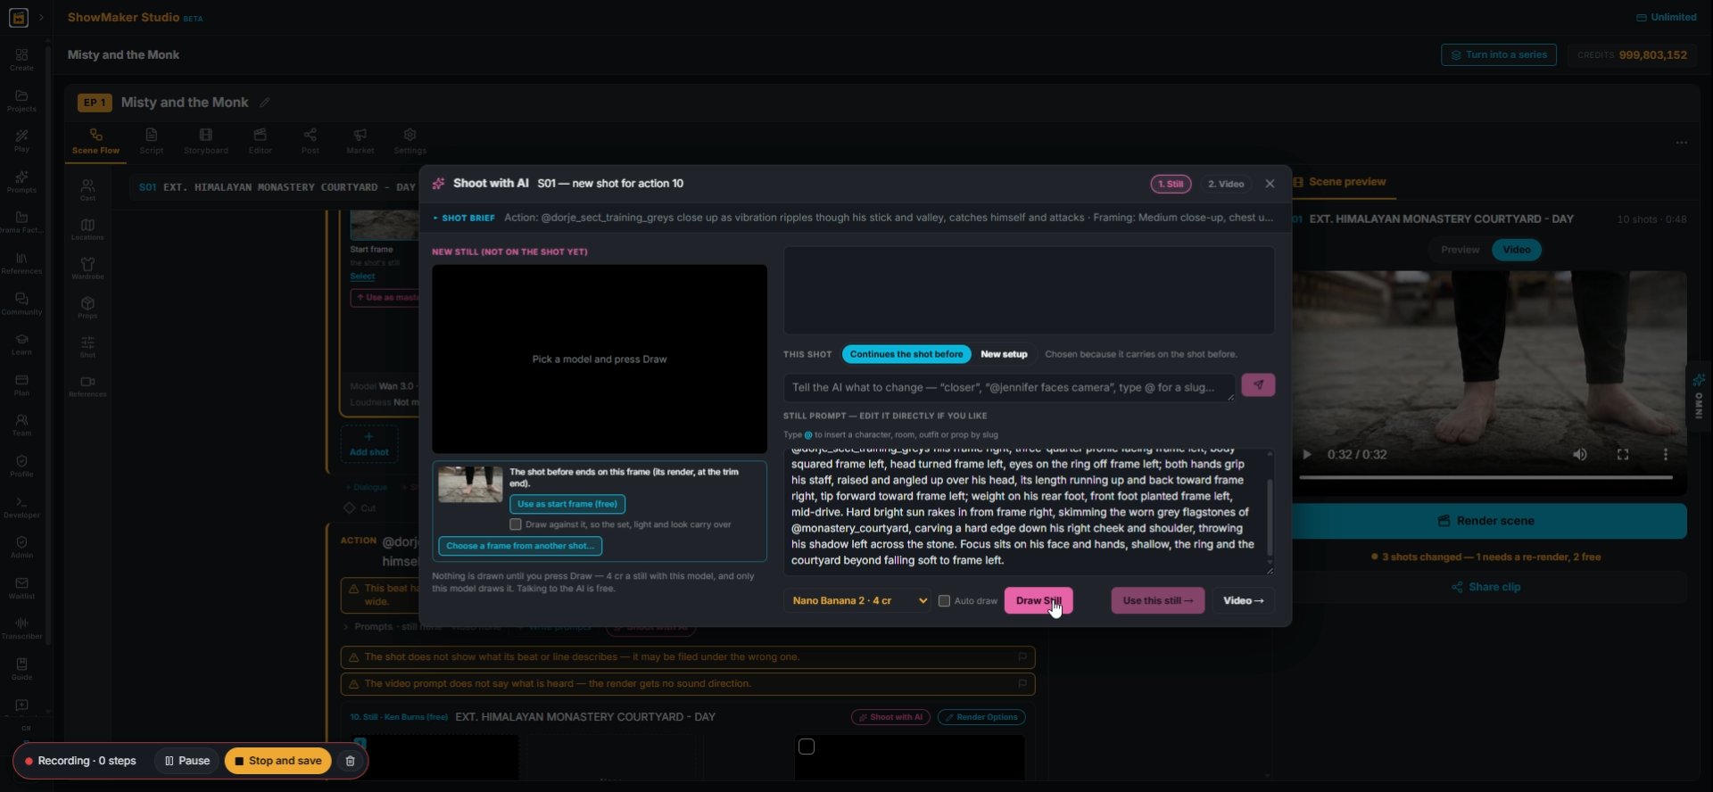Open Community in the left sidebar

21,304
